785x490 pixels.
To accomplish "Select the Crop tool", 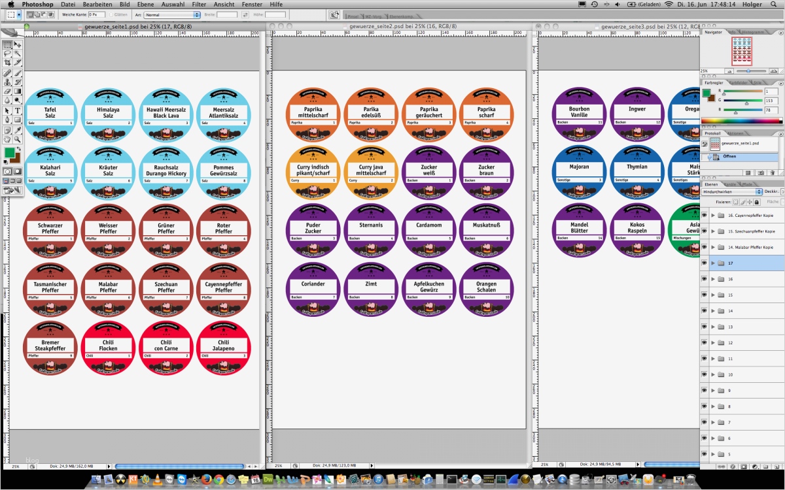I will coord(7,63).
